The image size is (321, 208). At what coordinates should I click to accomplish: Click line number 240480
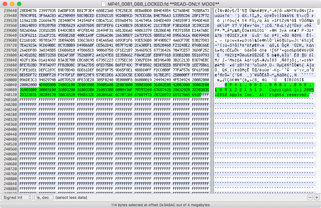point(10,139)
